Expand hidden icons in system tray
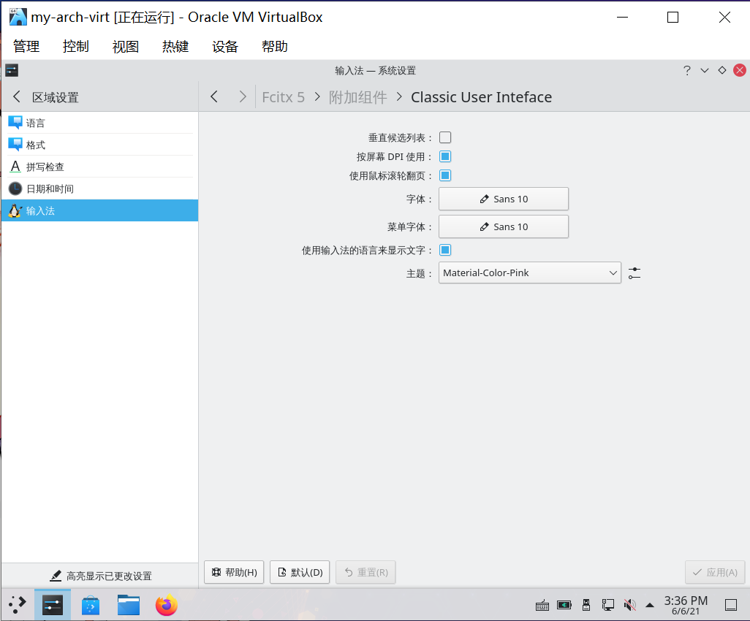 pos(650,605)
